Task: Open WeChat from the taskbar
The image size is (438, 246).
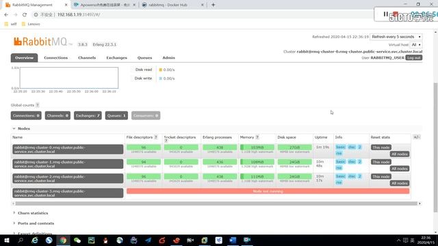Action: point(77,240)
